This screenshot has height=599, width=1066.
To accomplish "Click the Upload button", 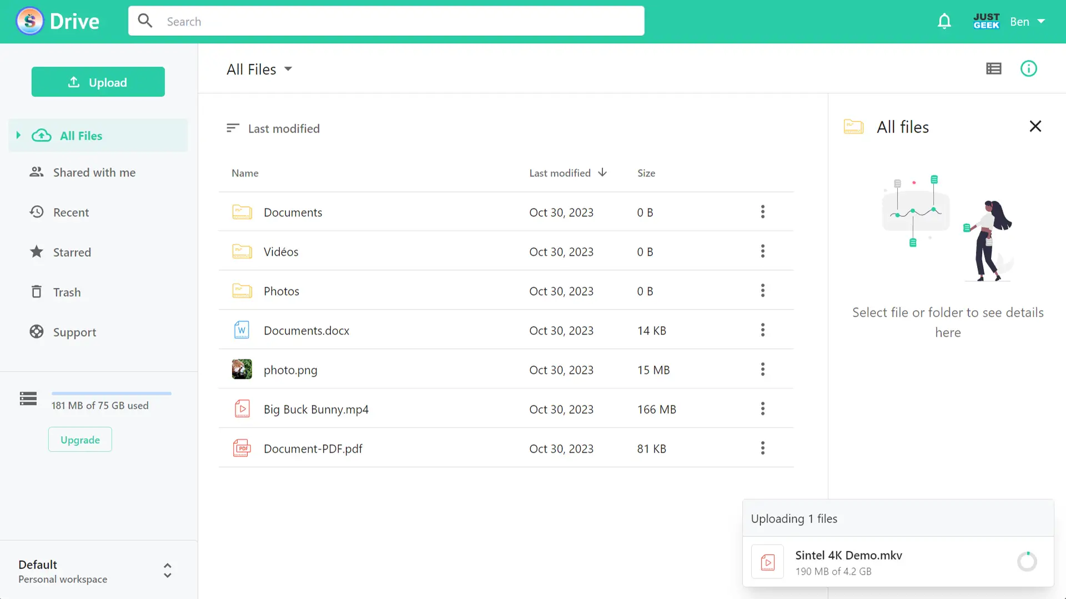I will [x=98, y=82].
